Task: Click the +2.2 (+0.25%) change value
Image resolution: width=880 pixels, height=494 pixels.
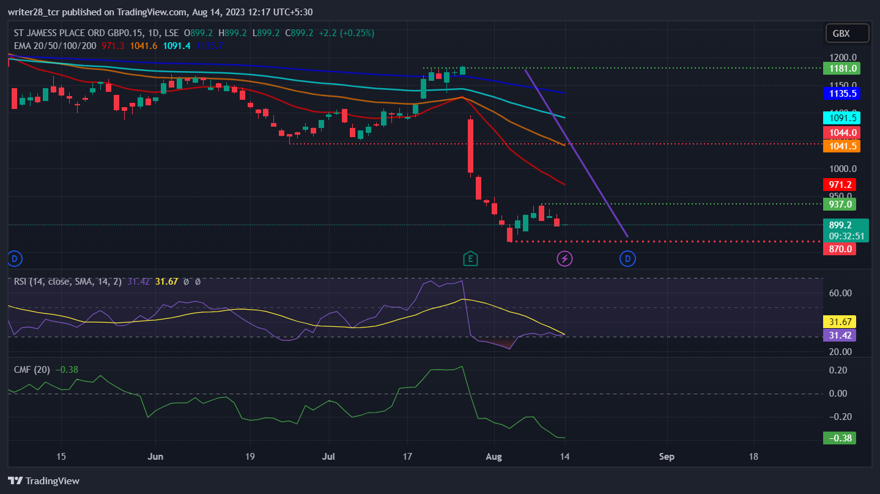Action: click(347, 33)
